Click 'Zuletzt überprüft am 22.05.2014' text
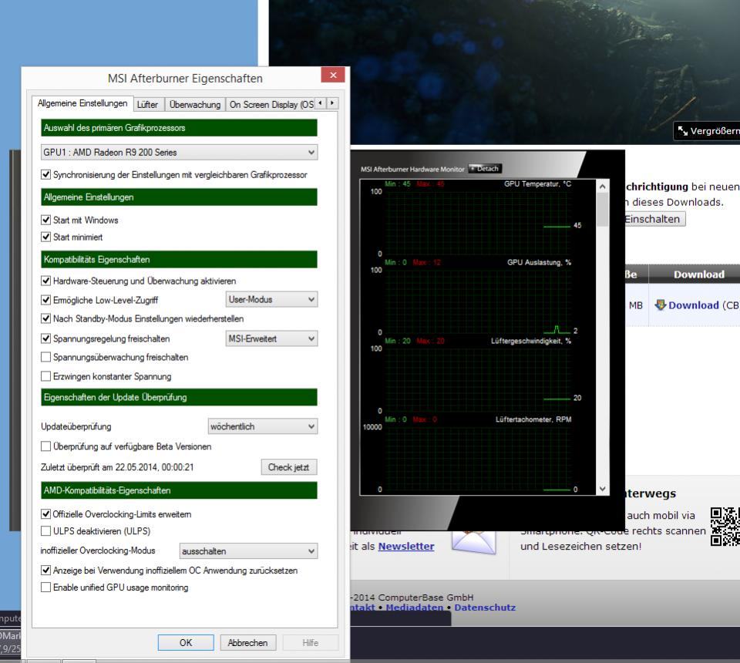The width and height of the screenshot is (740, 663). click(x=117, y=467)
